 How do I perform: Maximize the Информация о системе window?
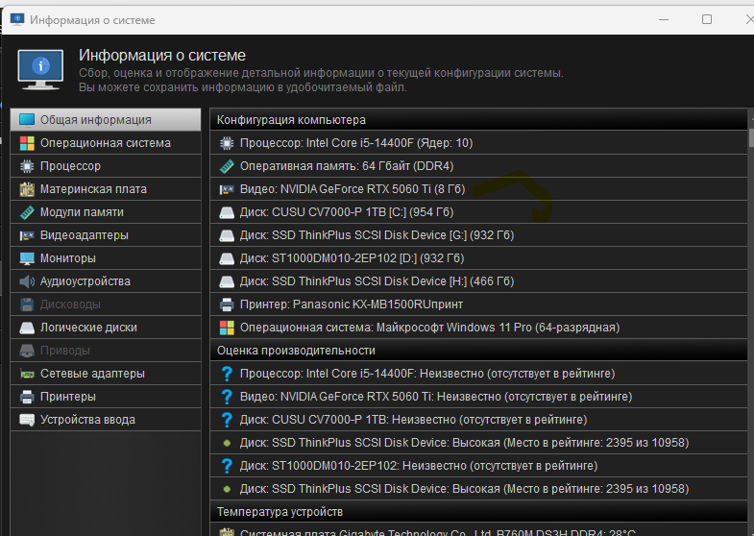click(706, 20)
